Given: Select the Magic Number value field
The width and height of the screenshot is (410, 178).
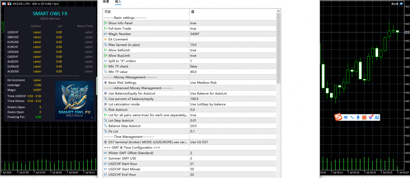Looking at the screenshot, I should click(x=233, y=34).
